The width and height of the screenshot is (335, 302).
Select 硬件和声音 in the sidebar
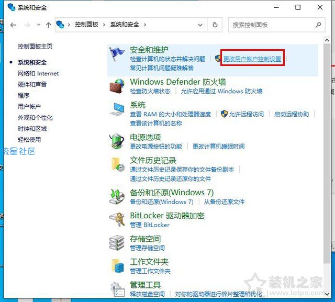[32, 84]
